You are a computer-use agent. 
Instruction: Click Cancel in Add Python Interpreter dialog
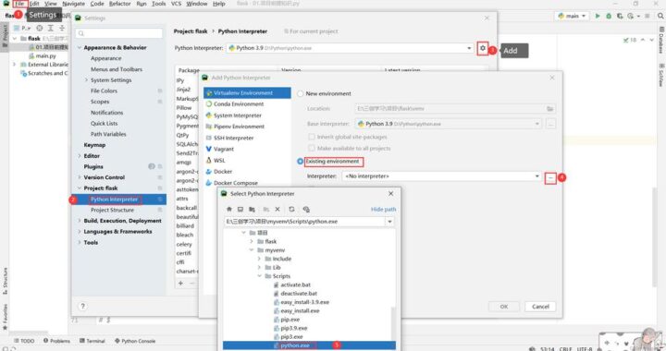point(540,307)
